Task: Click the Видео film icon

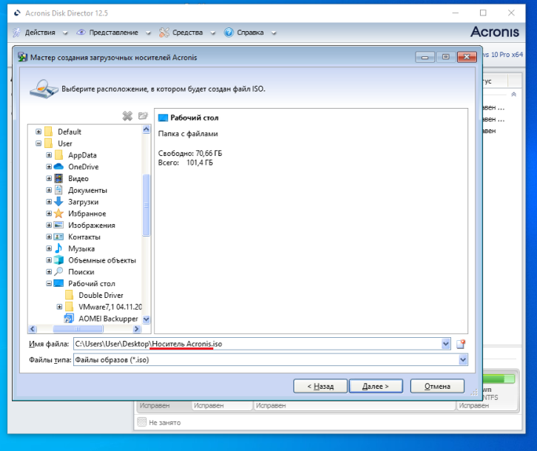Action: click(x=59, y=178)
